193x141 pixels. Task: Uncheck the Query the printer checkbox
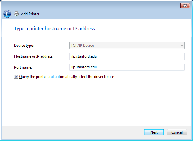coord(16,77)
